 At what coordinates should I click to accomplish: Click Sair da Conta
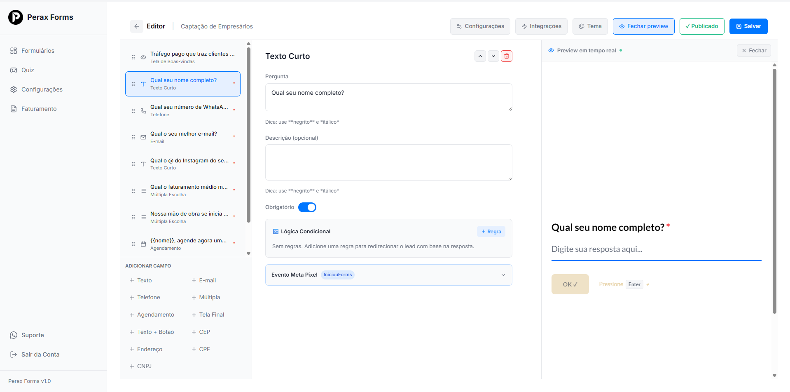point(35,354)
